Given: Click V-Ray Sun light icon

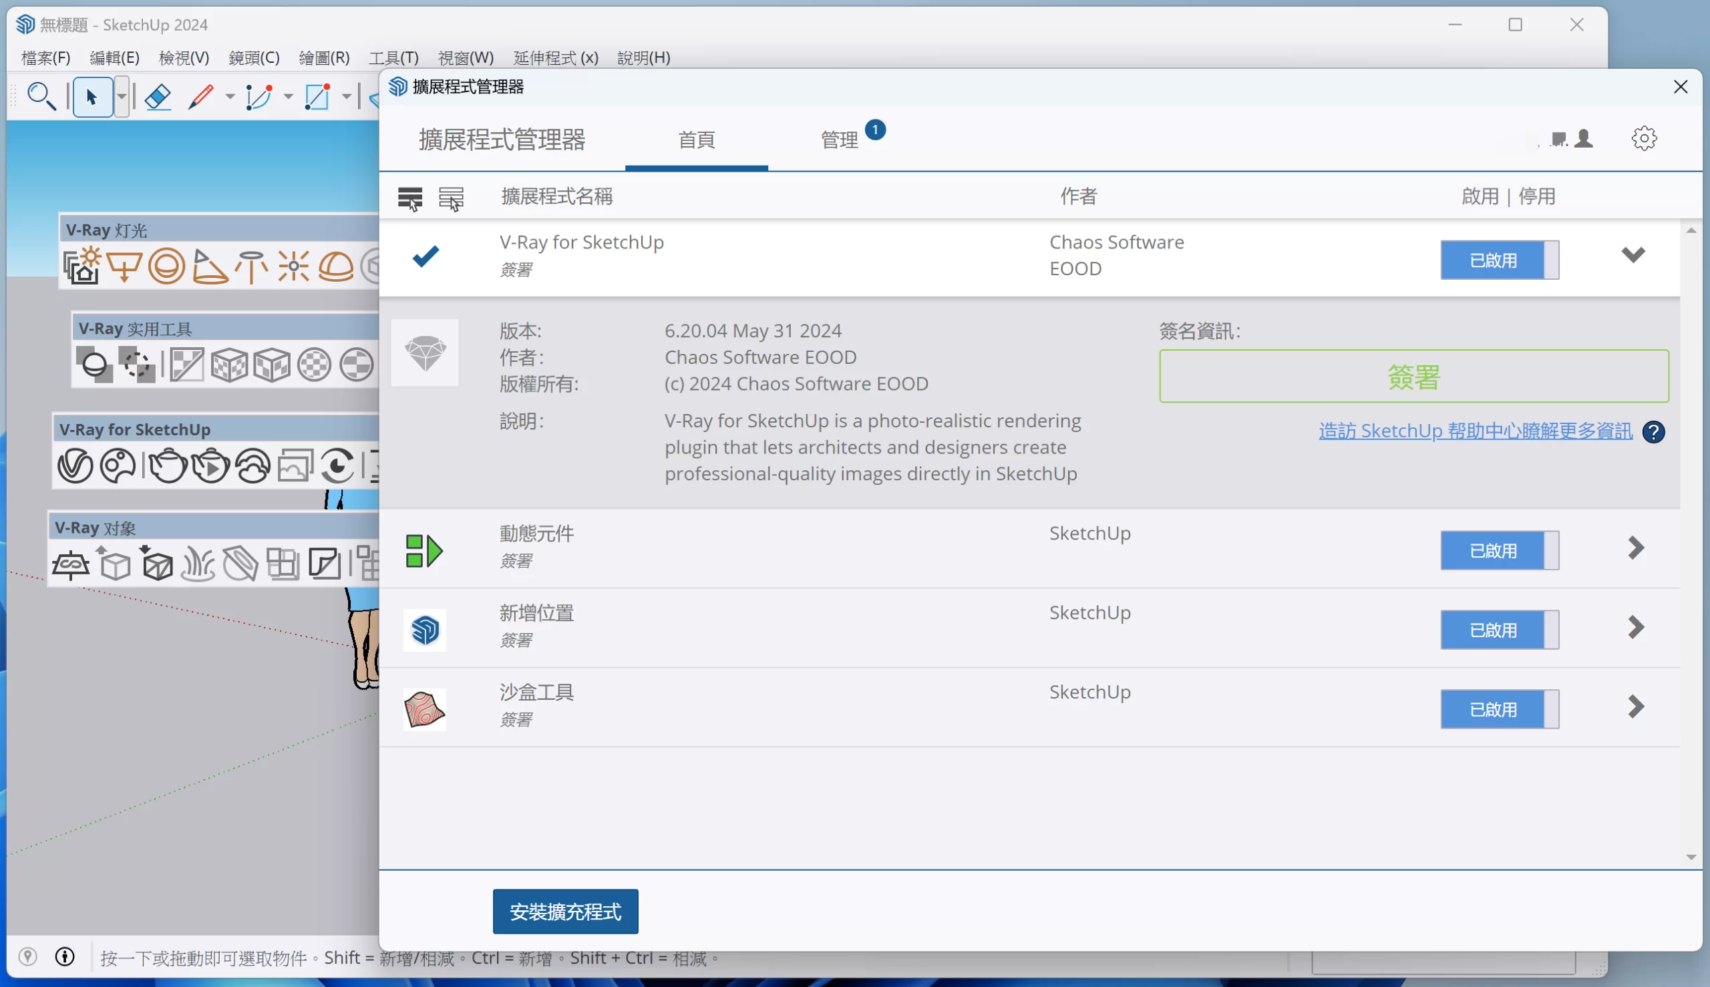Looking at the screenshot, I should [82, 265].
